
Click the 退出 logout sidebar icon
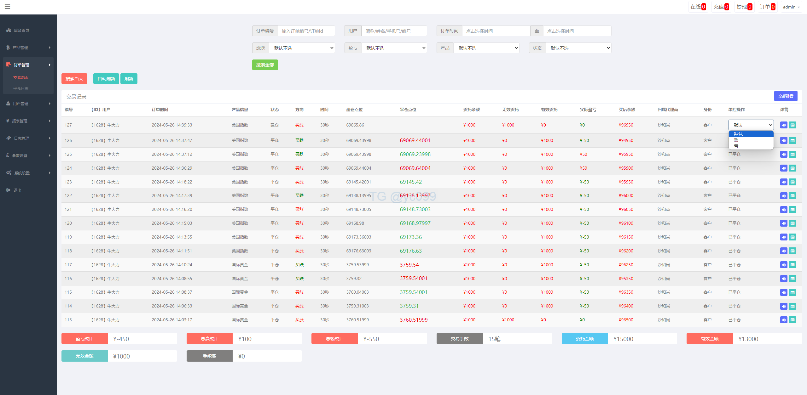click(x=9, y=190)
